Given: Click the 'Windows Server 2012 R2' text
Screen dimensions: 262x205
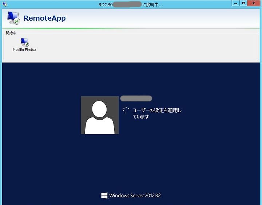Looking at the screenshot, I should pos(135,196).
